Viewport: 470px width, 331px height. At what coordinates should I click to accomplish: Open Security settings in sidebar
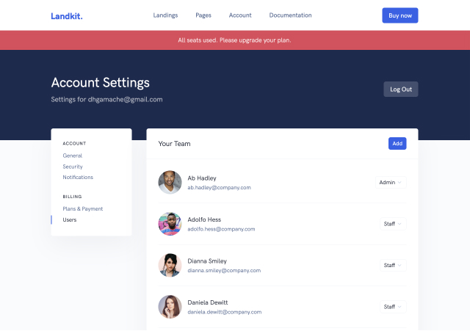coord(73,167)
